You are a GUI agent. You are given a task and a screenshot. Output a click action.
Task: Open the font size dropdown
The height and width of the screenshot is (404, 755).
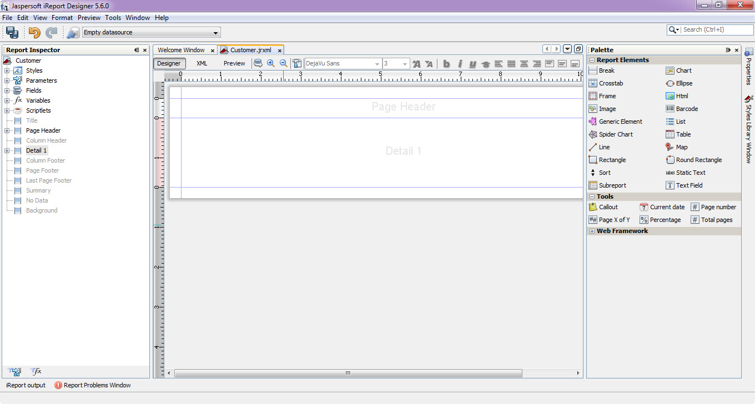tap(404, 63)
